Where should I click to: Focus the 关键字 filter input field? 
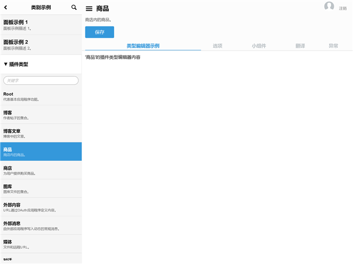(41, 80)
